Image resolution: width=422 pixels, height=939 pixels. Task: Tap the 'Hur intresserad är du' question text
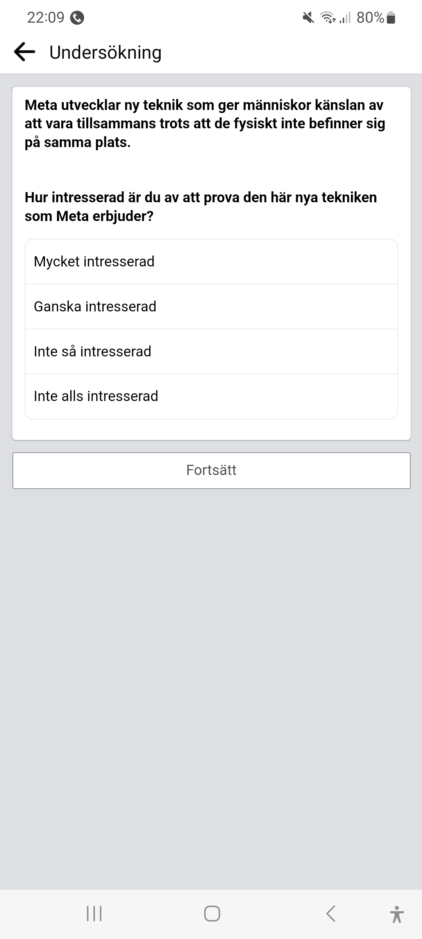[200, 207]
